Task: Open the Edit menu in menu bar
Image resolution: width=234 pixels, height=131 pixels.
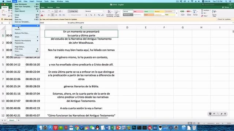Action: tap(20, 1)
